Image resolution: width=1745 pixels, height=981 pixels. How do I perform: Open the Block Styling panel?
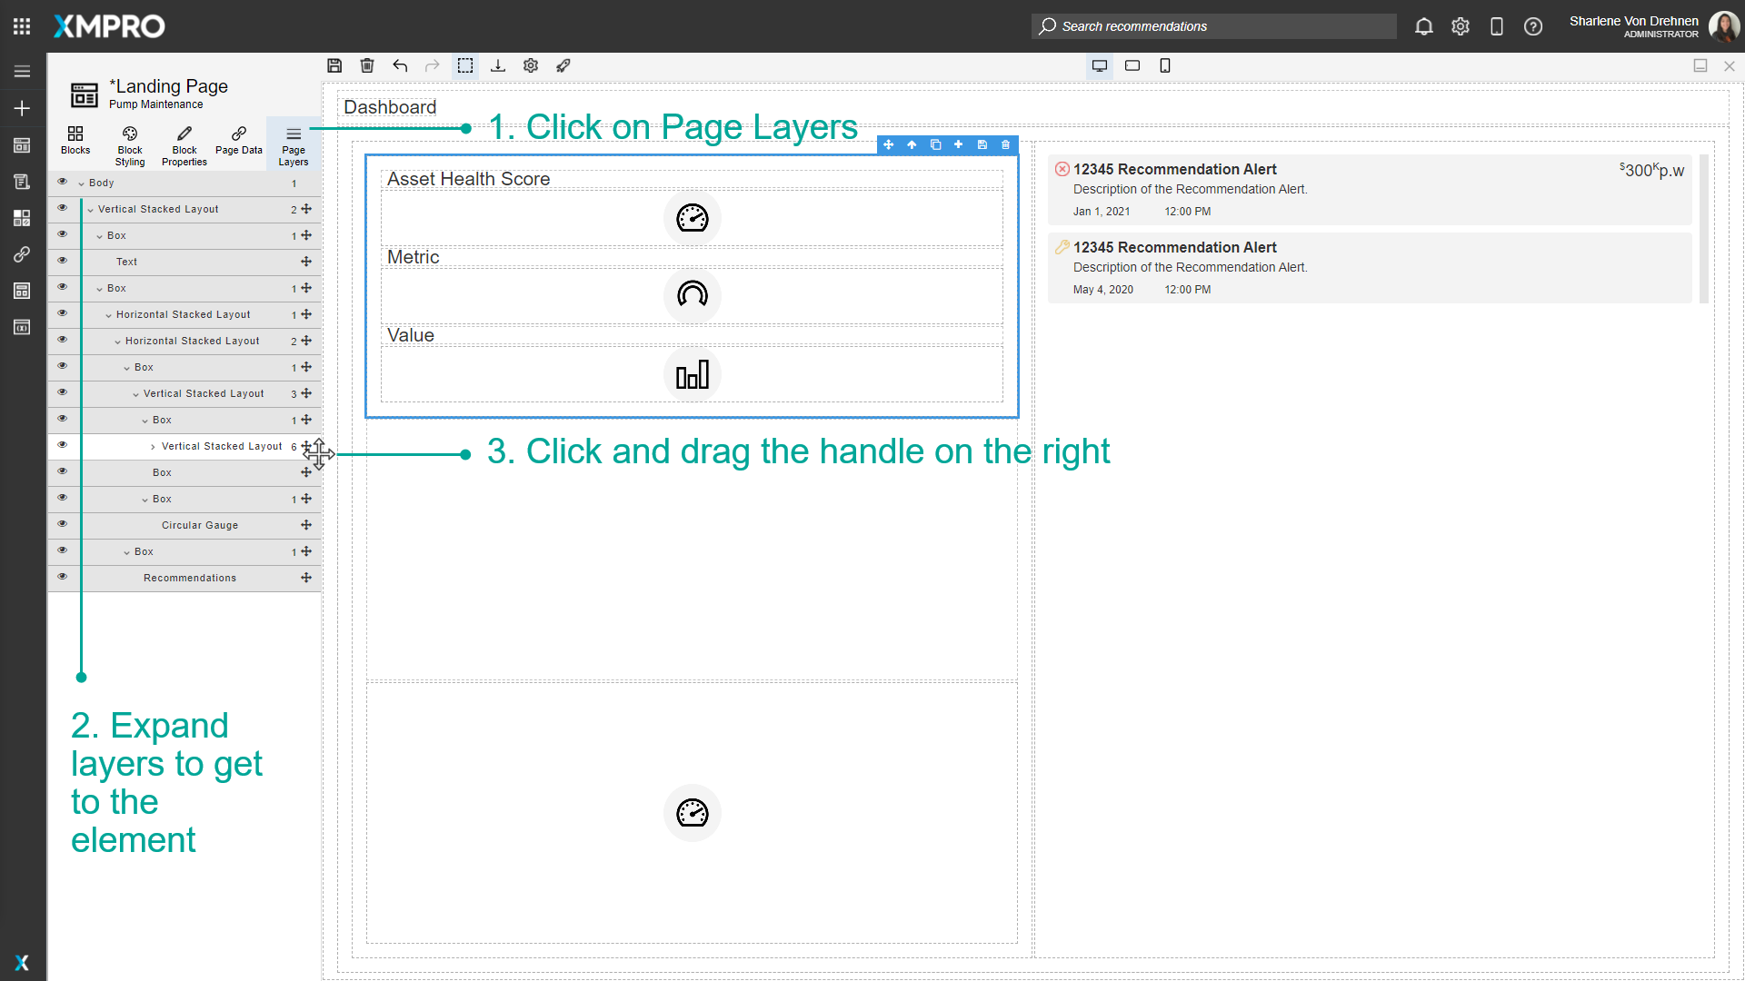point(129,144)
